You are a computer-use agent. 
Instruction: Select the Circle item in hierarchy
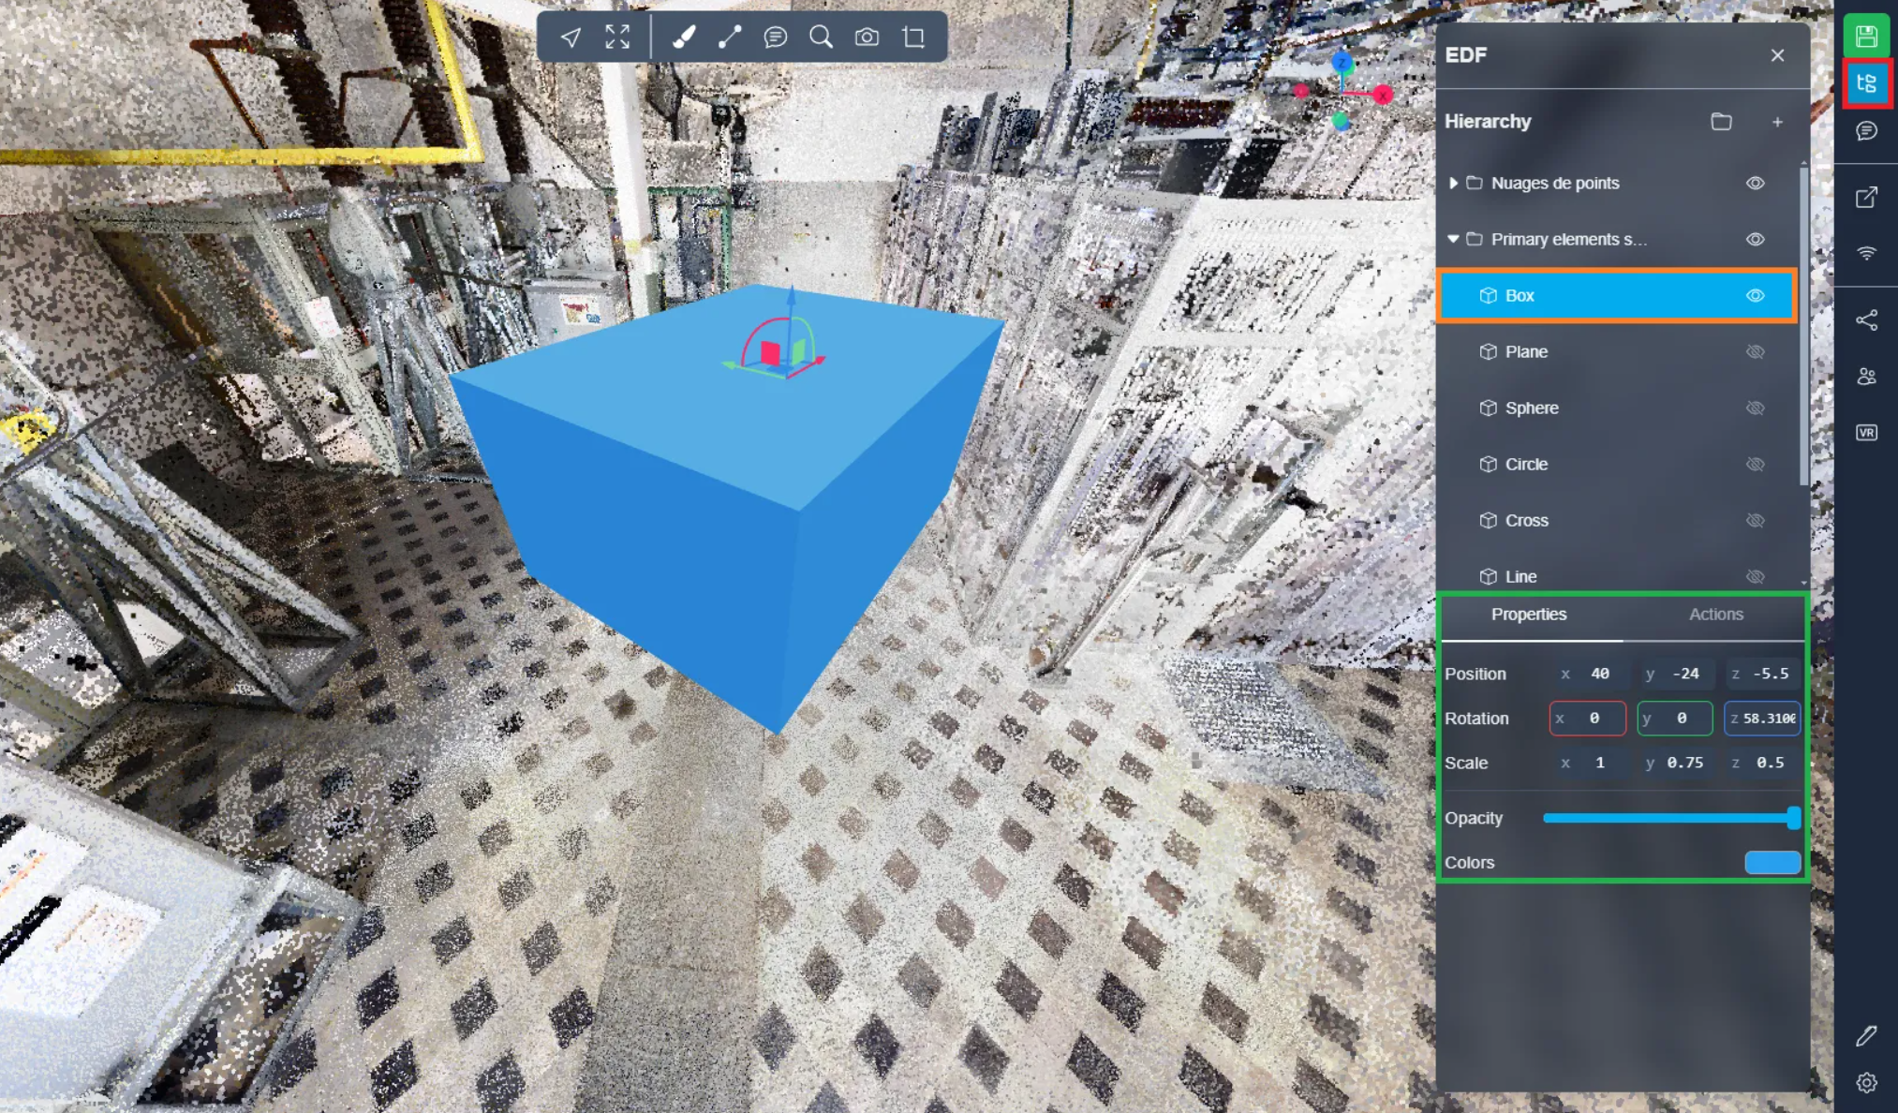pyautogui.click(x=1526, y=465)
